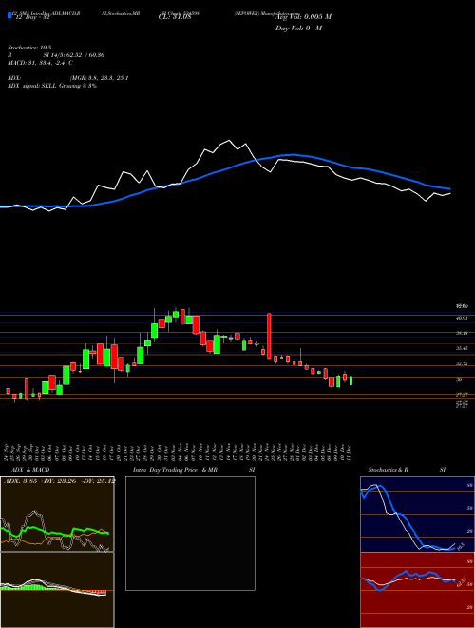Click the '11 Dec' date axis label

pyautogui.click(x=351, y=451)
